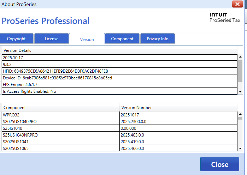The height and width of the screenshot is (175, 247).
Task: Switch to the License tab
Action: click(x=52, y=39)
